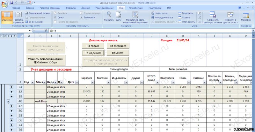Select column header F
Image resolution: width=255 pixels, height=132 pixels.
coord(86,36)
